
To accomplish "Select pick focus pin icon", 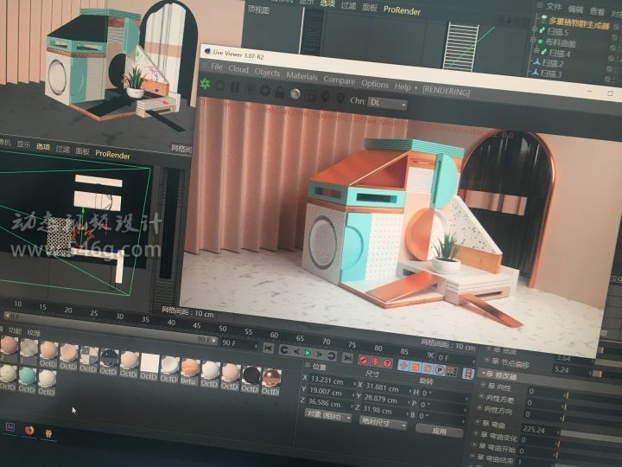I will click(x=325, y=97).
